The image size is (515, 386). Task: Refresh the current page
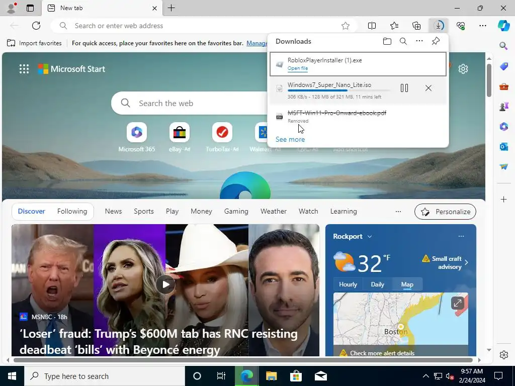[x=36, y=26]
